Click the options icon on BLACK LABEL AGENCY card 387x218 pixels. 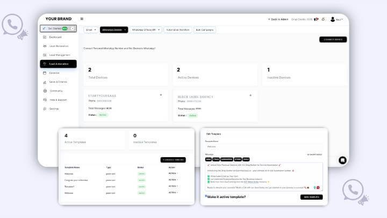click(x=250, y=95)
